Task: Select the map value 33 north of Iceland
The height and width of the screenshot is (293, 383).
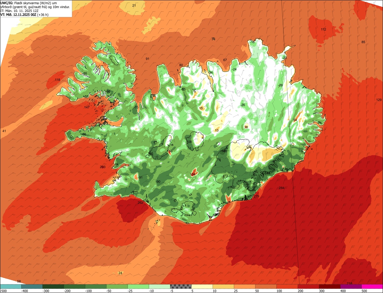Action: point(213,39)
